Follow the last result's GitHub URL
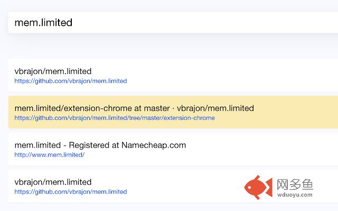Viewport: 338px width, 211px height. [x=71, y=192]
